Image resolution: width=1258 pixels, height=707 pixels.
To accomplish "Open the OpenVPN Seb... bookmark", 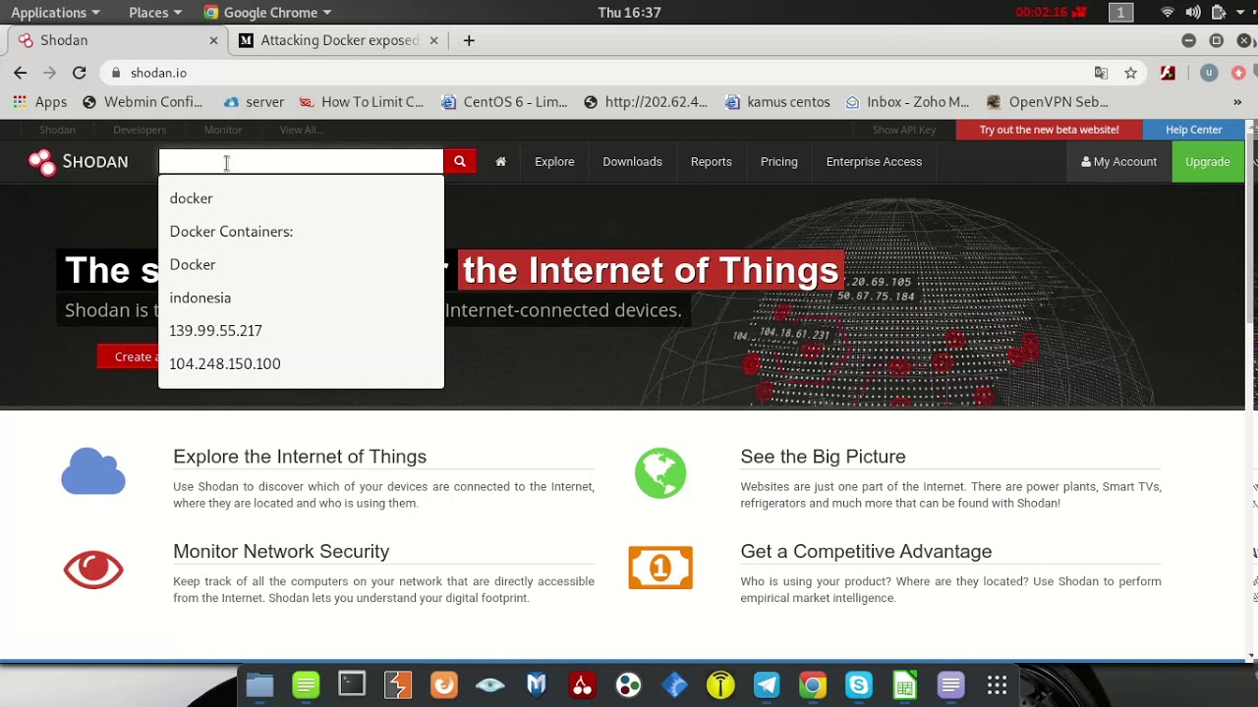I will tap(1048, 102).
